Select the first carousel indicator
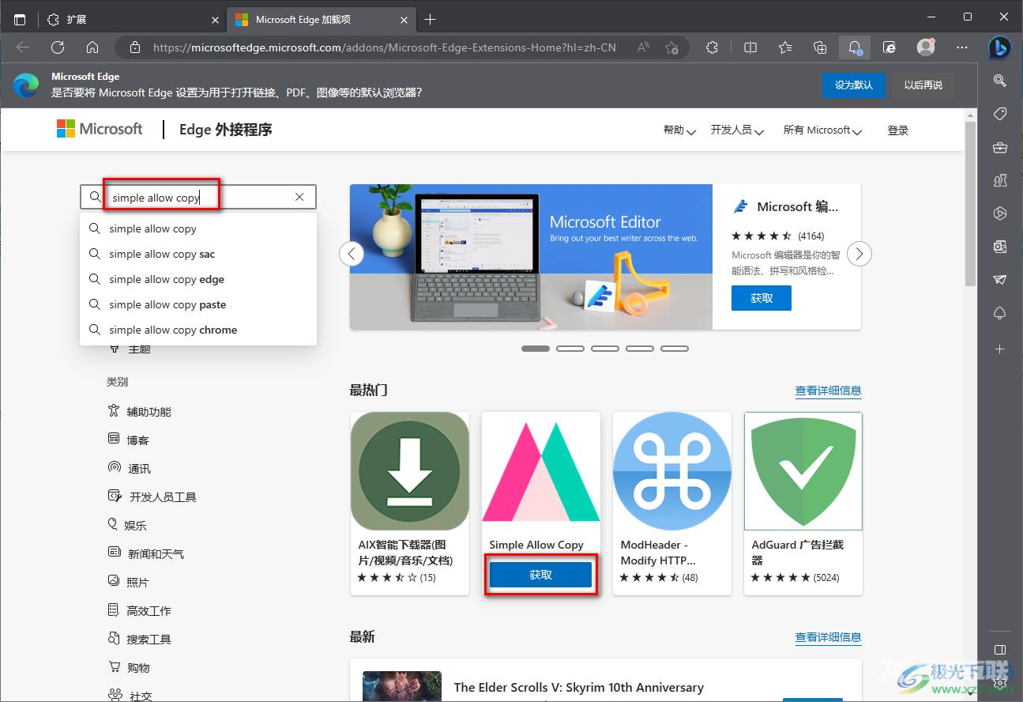Image resolution: width=1023 pixels, height=702 pixels. tap(536, 349)
